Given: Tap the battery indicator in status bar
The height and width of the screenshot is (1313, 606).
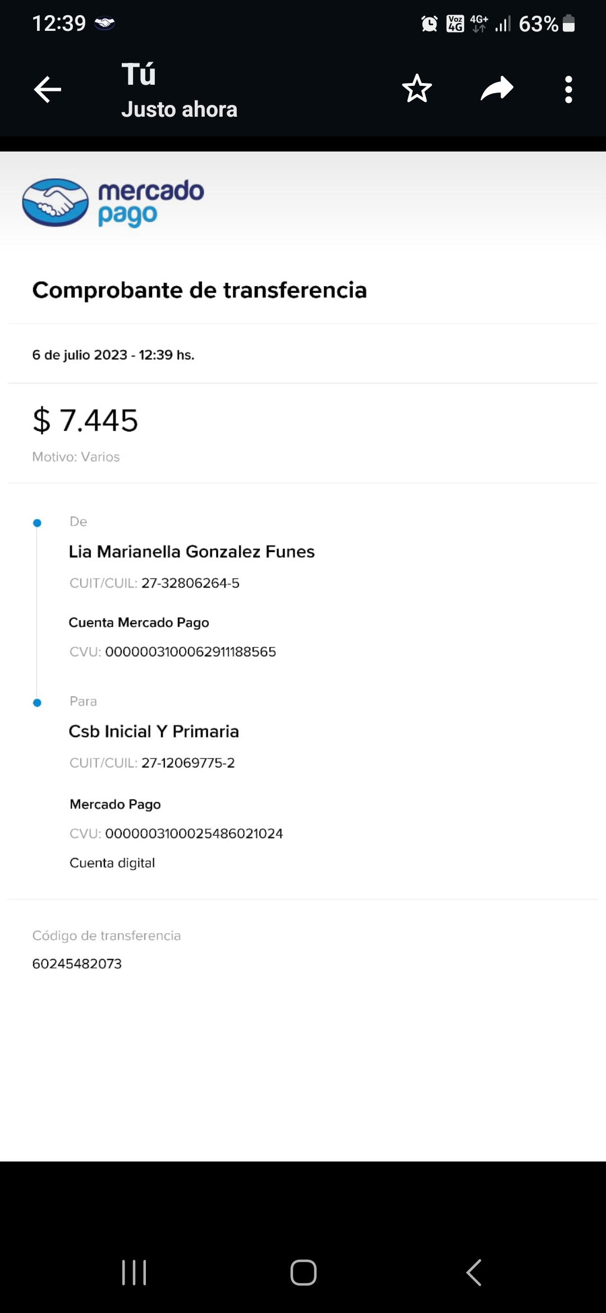Looking at the screenshot, I should point(568,24).
